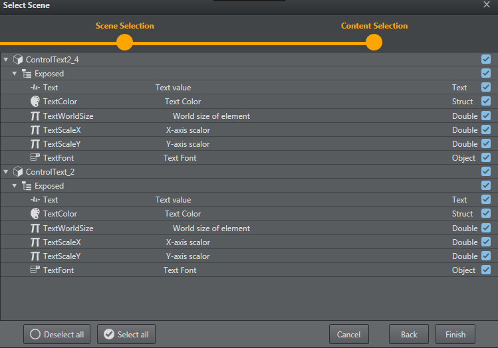Viewport: 498px width, 348px height.
Task: Click the waveform icon of the first Text row
Action: 35,88
